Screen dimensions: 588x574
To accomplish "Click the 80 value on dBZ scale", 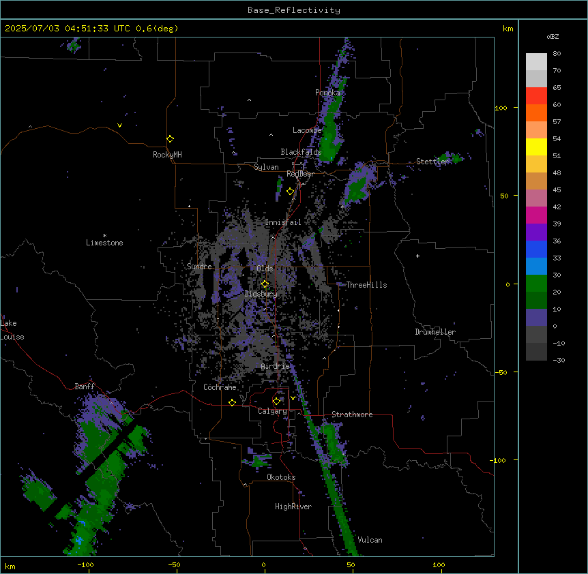I will 557,54.
